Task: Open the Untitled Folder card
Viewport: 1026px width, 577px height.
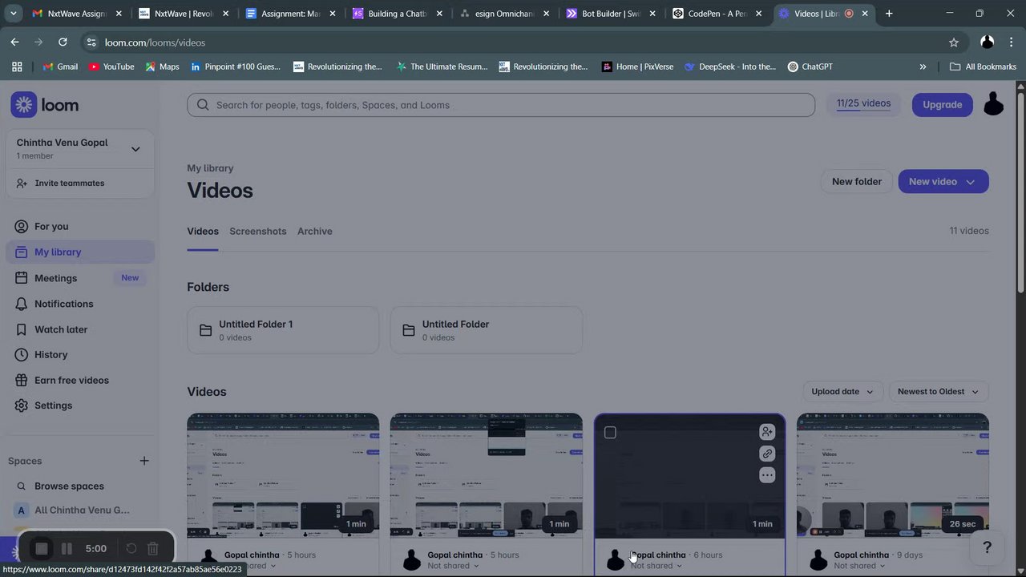Action: pyautogui.click(x=486, y=330)
